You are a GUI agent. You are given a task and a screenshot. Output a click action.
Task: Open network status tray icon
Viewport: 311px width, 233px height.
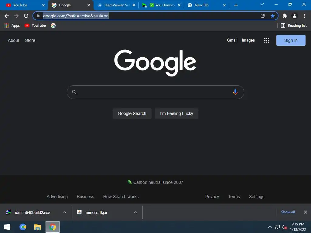277,227
